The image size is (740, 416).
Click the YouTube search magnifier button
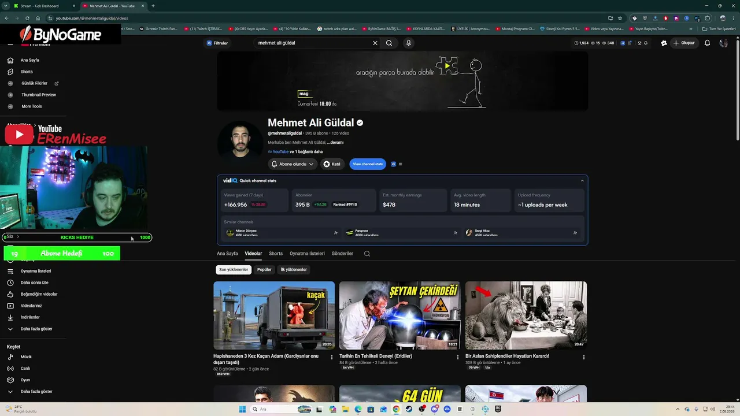(389, 43)
